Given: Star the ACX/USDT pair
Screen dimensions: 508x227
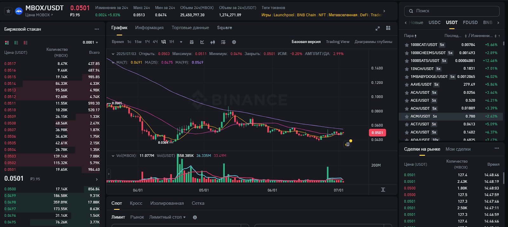Looking at the screenshot, I should 406,132.
